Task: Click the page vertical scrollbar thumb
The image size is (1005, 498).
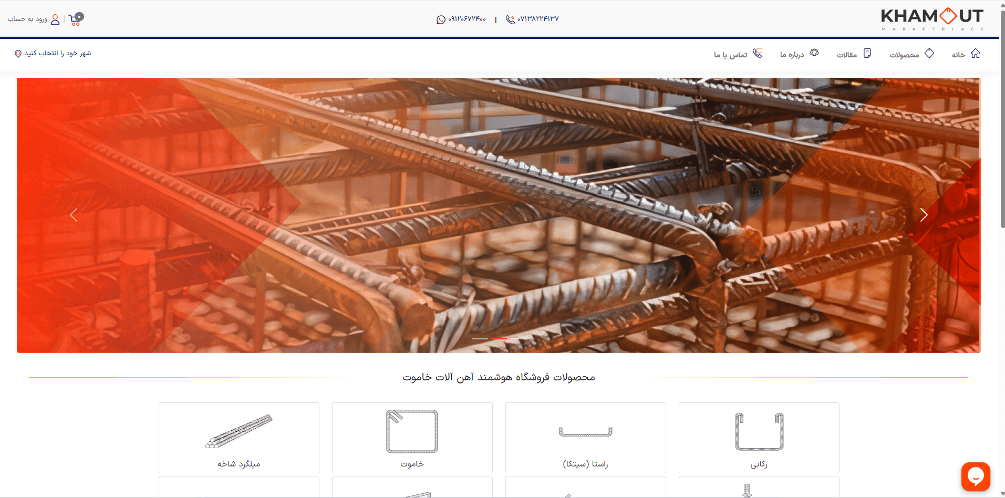Action: (1002, 118)
